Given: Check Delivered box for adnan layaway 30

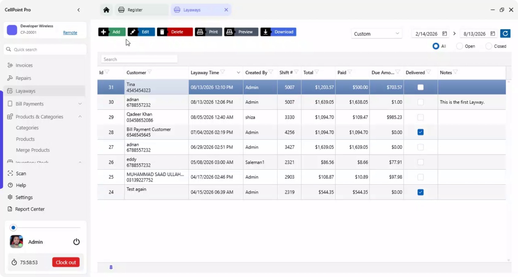Looking at the screenshot, I should [x=420, y=102].
